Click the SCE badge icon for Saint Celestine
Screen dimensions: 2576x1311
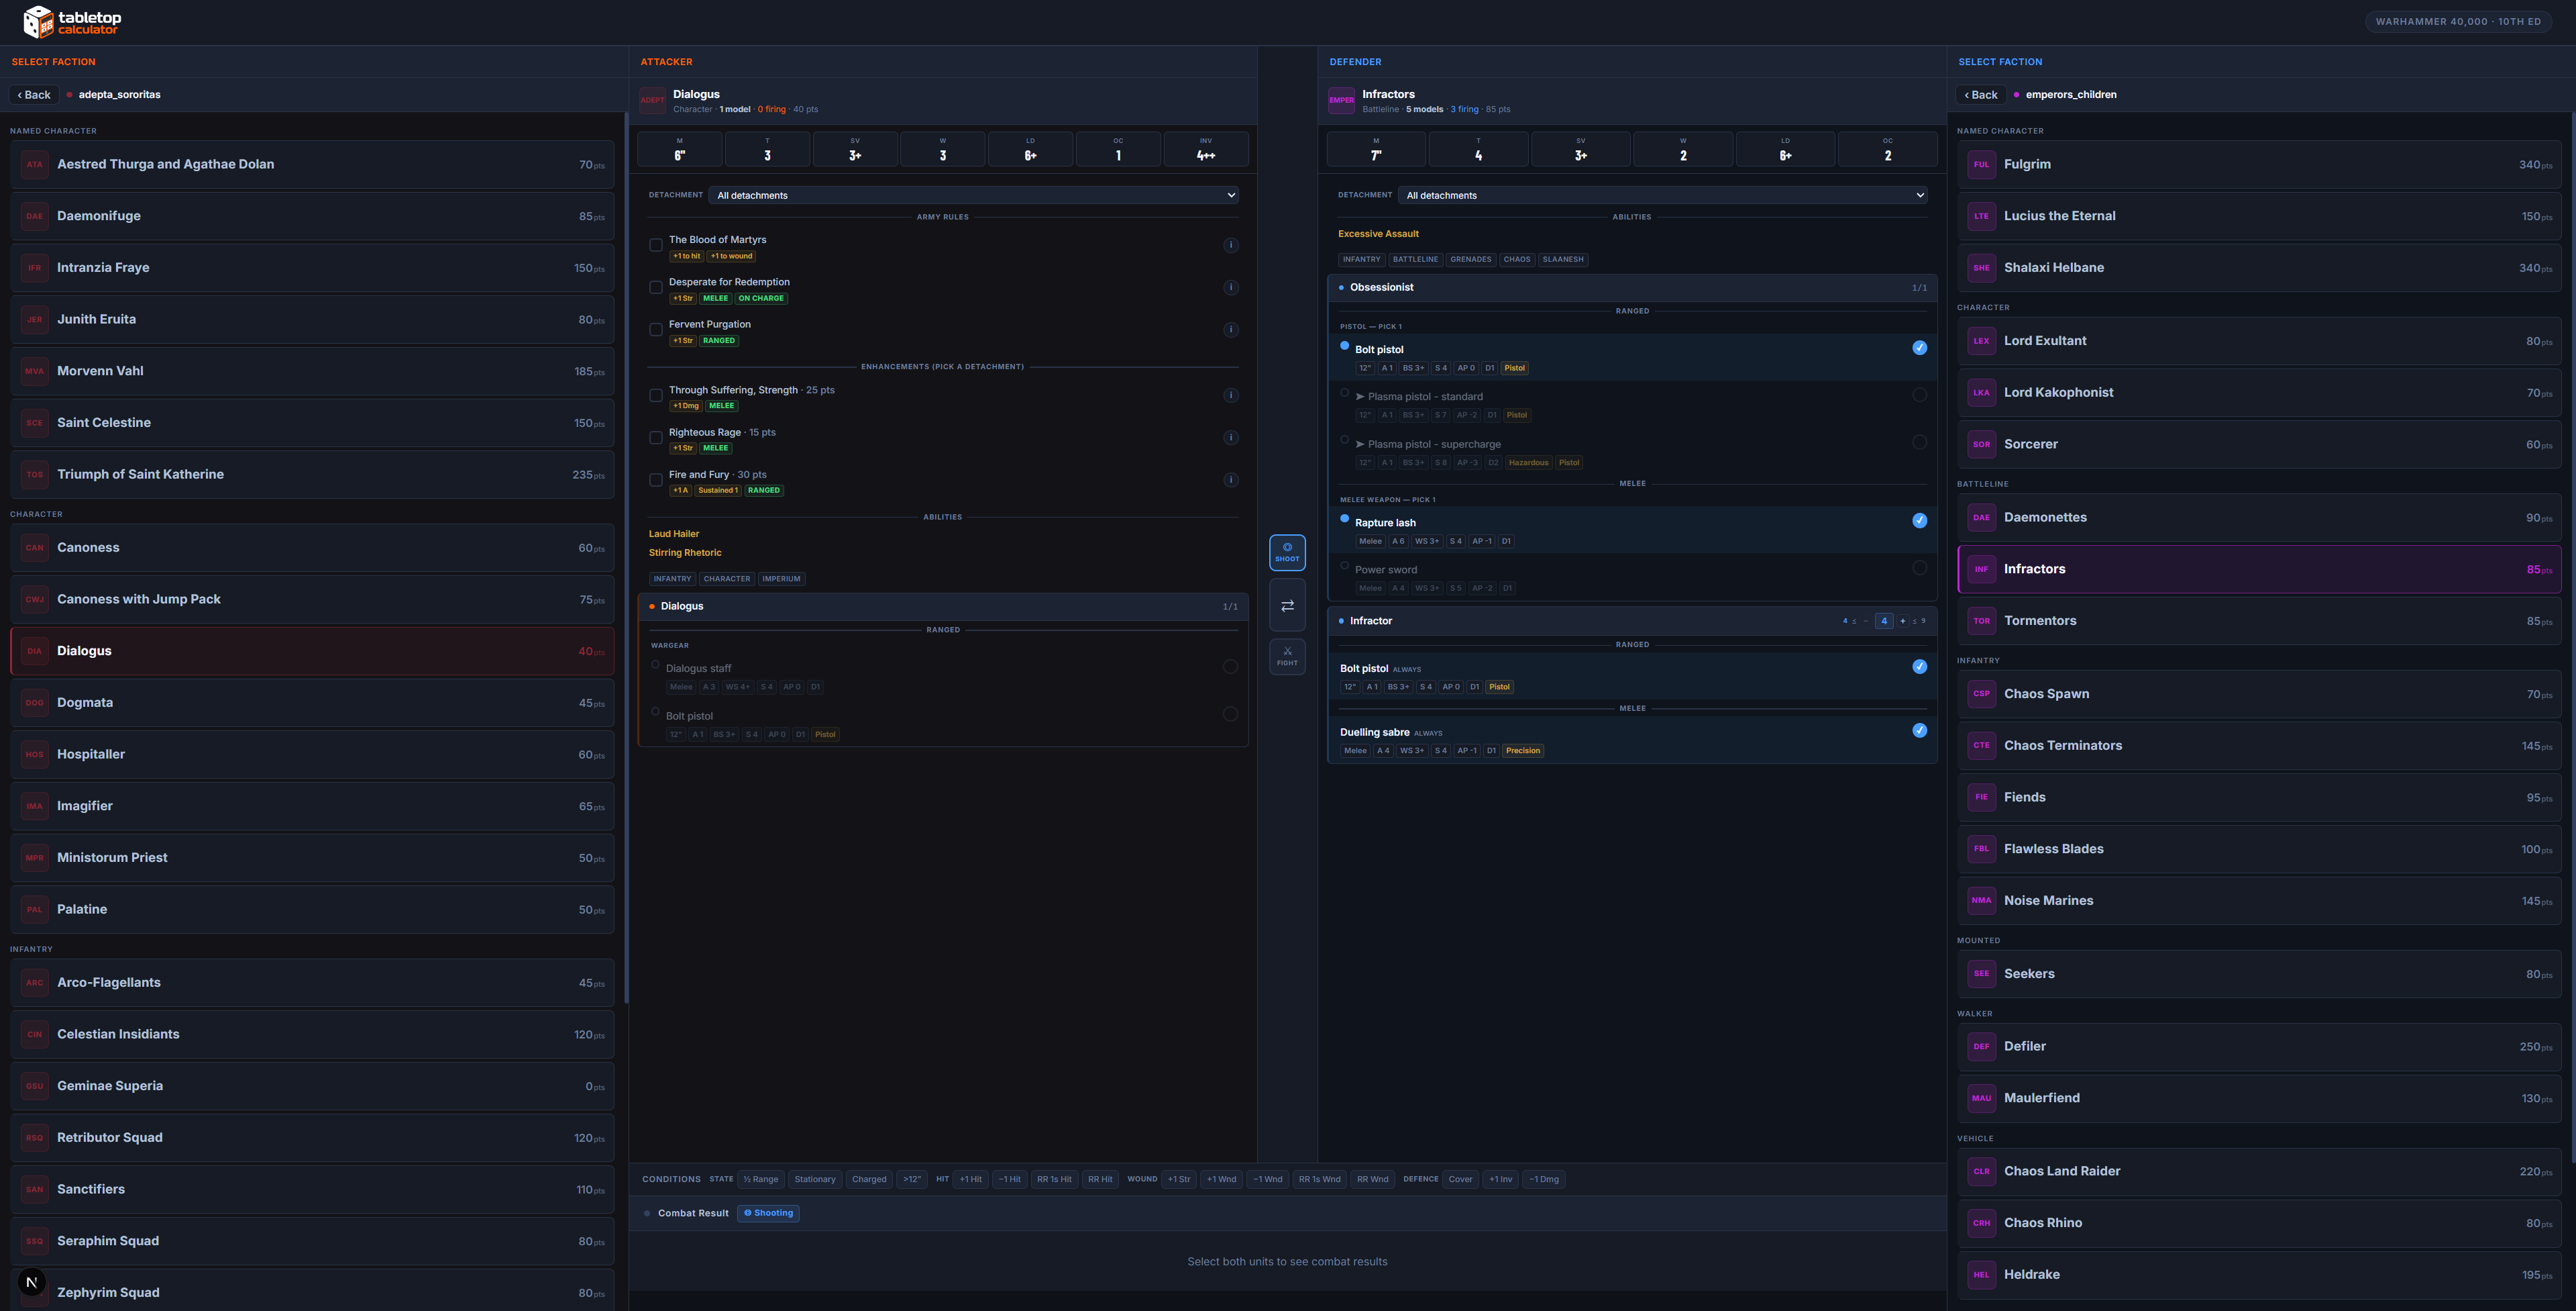tap(35, 422)
